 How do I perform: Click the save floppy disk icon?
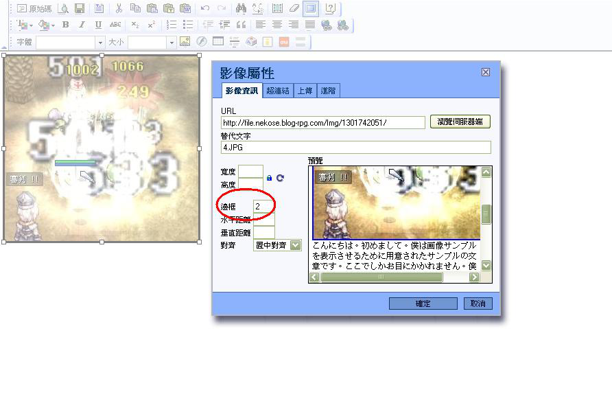click(80, 8)
